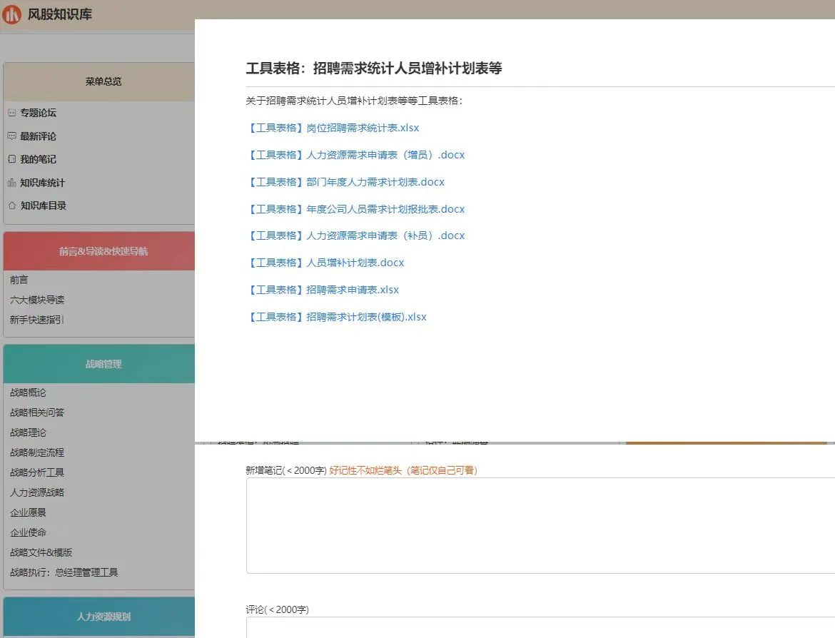Open 专题论坛 menu item
835x638 pixels.
click(x=39, y=113)
